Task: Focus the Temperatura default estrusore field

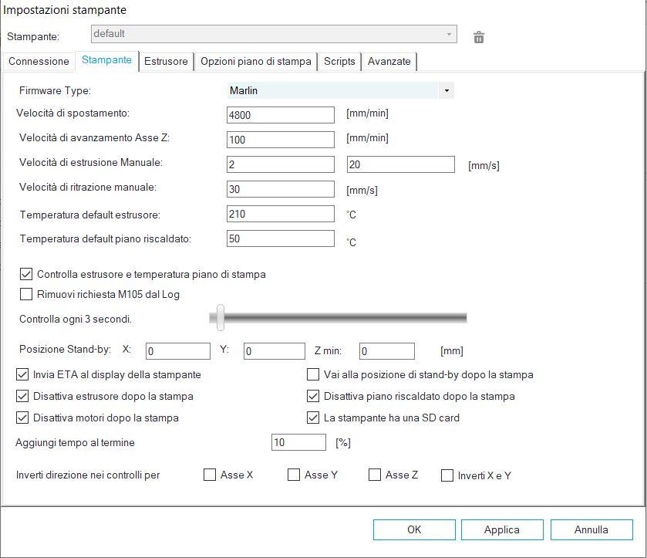Action: (x=281, y=214)
